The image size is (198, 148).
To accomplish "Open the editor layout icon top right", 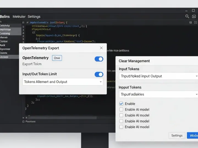I will [x=191, y=22].
